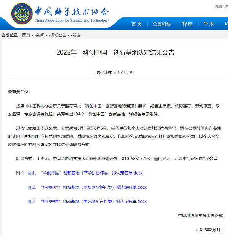Click the 发布日期 2022-08-01 text

[115, 72]
